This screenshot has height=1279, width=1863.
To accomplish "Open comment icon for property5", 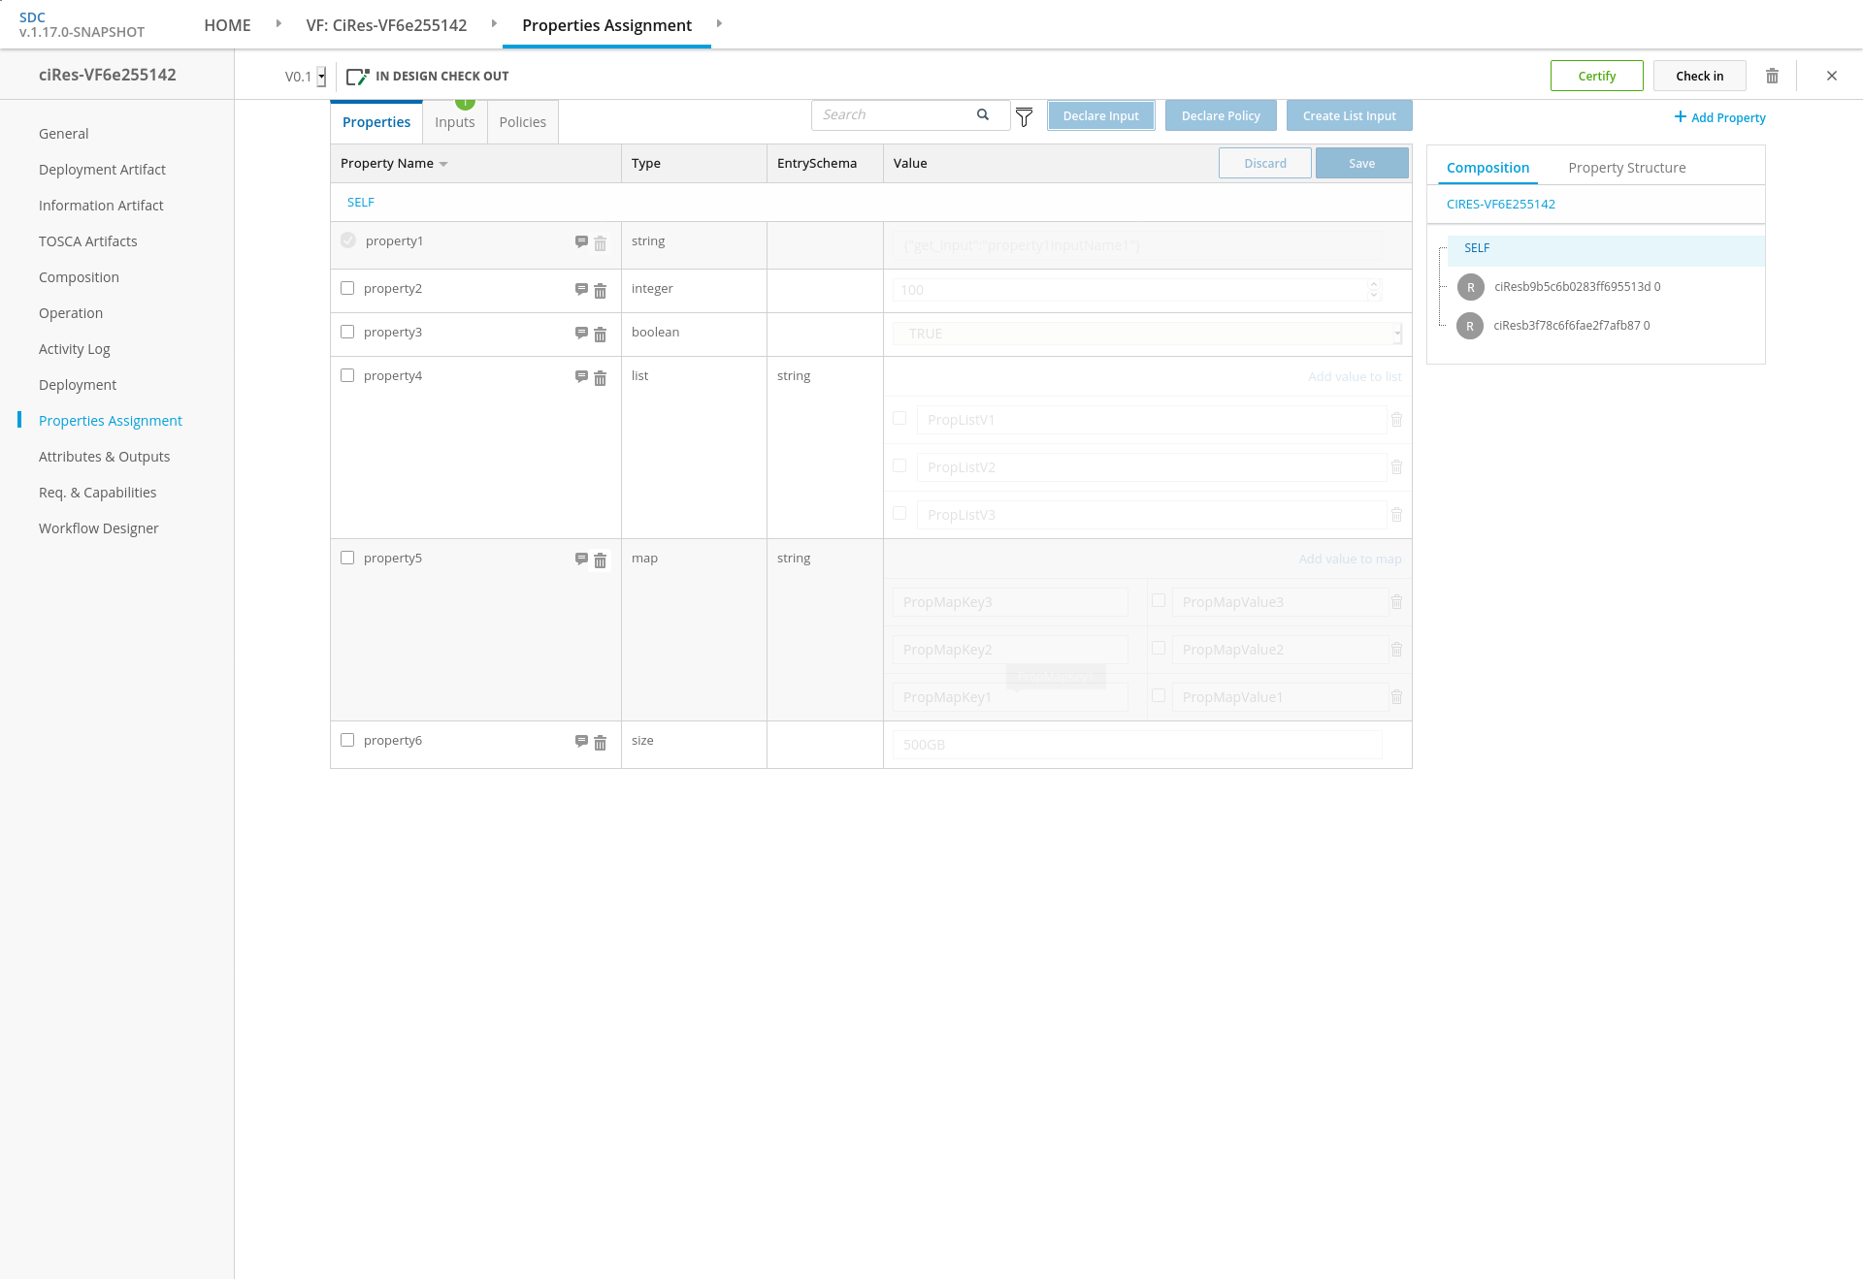I will (581, 559).
